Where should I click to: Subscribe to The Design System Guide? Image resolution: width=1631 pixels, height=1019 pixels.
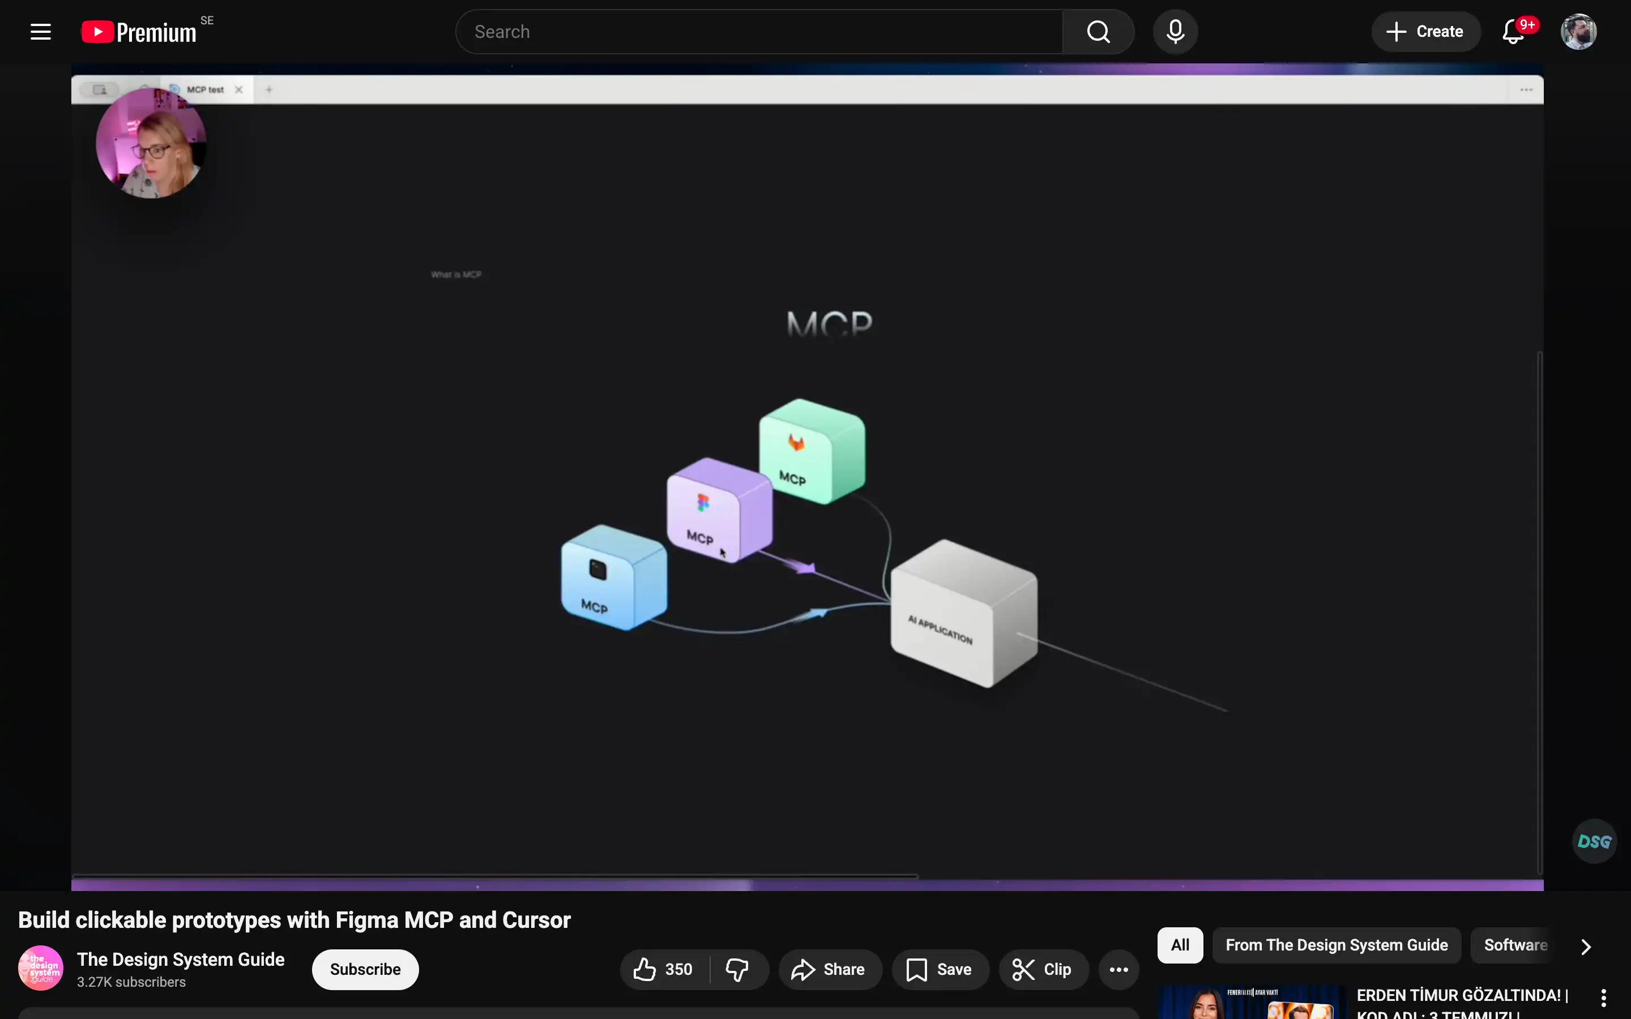[365, 969]
